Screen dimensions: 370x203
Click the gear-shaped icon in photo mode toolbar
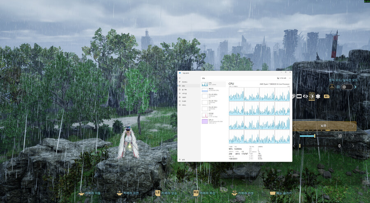[x=318, y=96]
